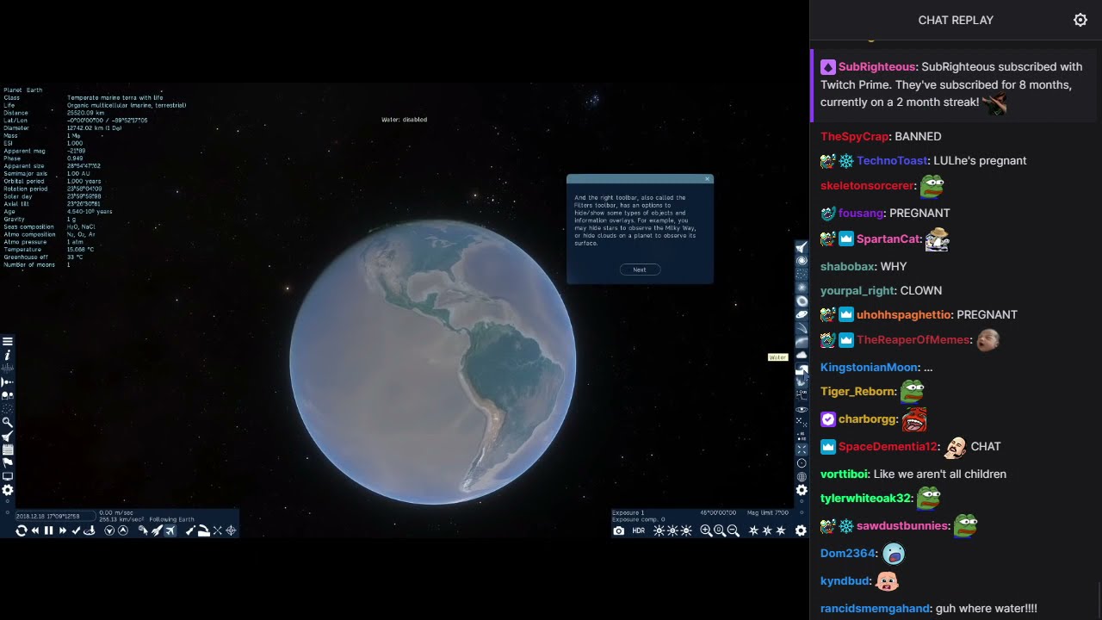The height and width of the screenshot is (620, 1102).
Task: Reset zoom with magnifier zero icon
Action: [720, 530]
